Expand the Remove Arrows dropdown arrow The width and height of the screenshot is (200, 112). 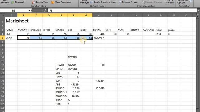click(x=139, y=2)
